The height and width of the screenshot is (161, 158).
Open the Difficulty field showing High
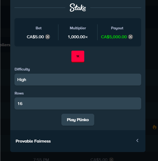[x=78, y=79]
